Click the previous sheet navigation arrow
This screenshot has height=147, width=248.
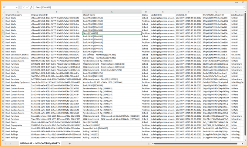click(6, 144)
